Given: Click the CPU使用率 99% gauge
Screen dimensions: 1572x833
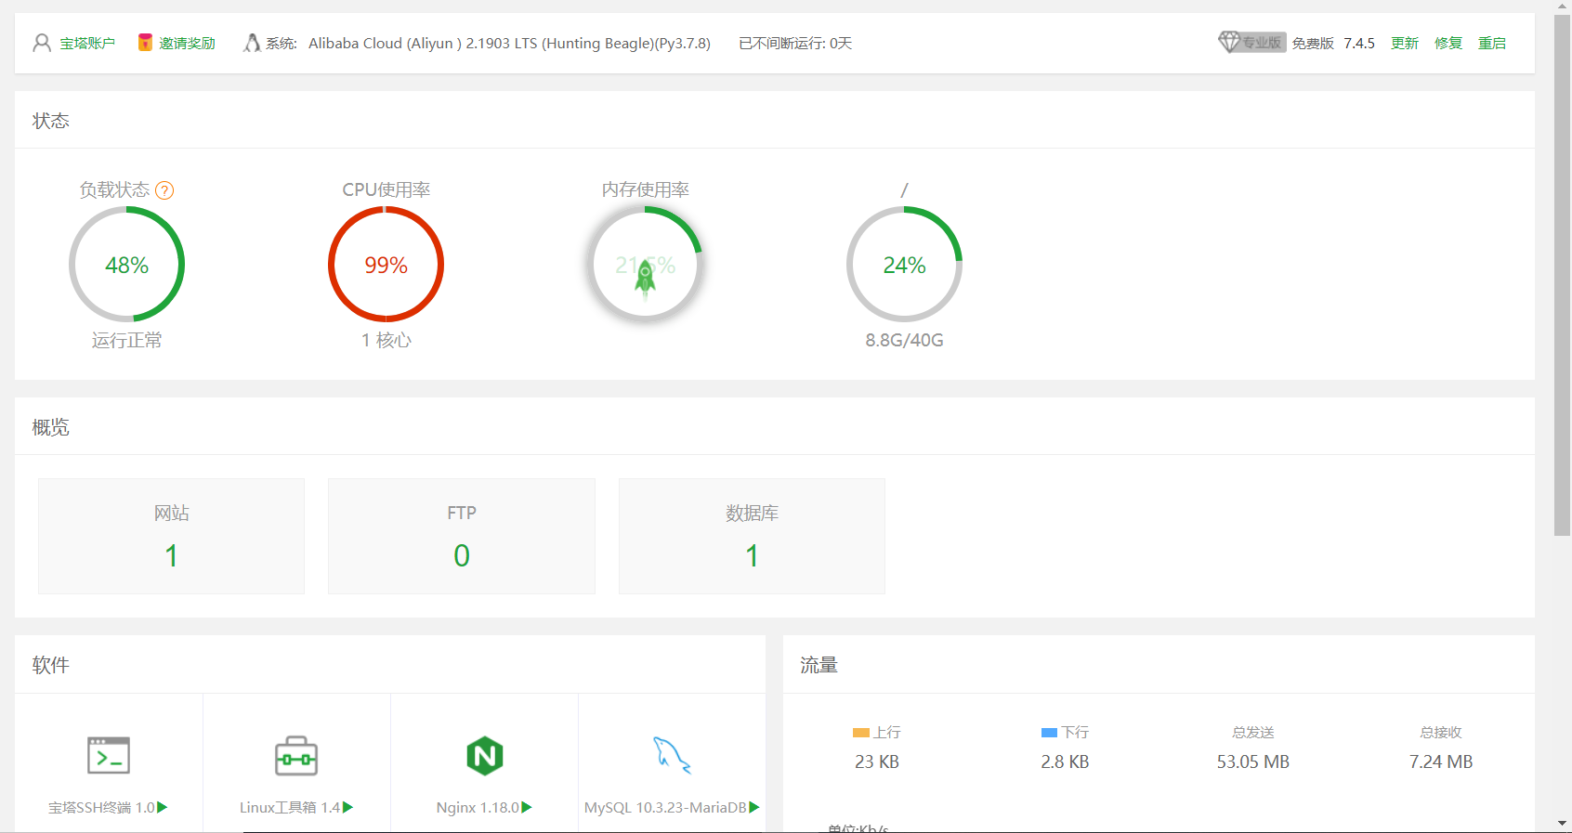Looking at the screenshot, I should click(x=386, y=265).
